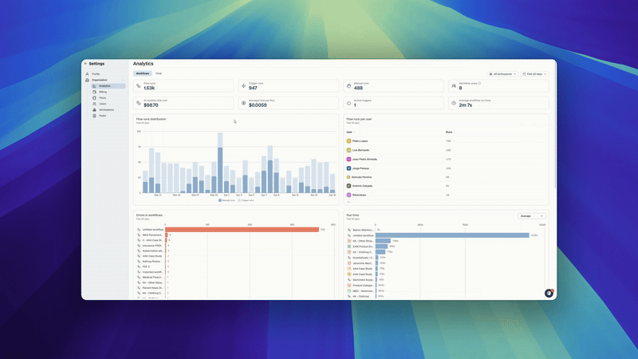638x359 pixels.
Task: Click the Workspaces icon in sidebar
Action: coord(94,110)
